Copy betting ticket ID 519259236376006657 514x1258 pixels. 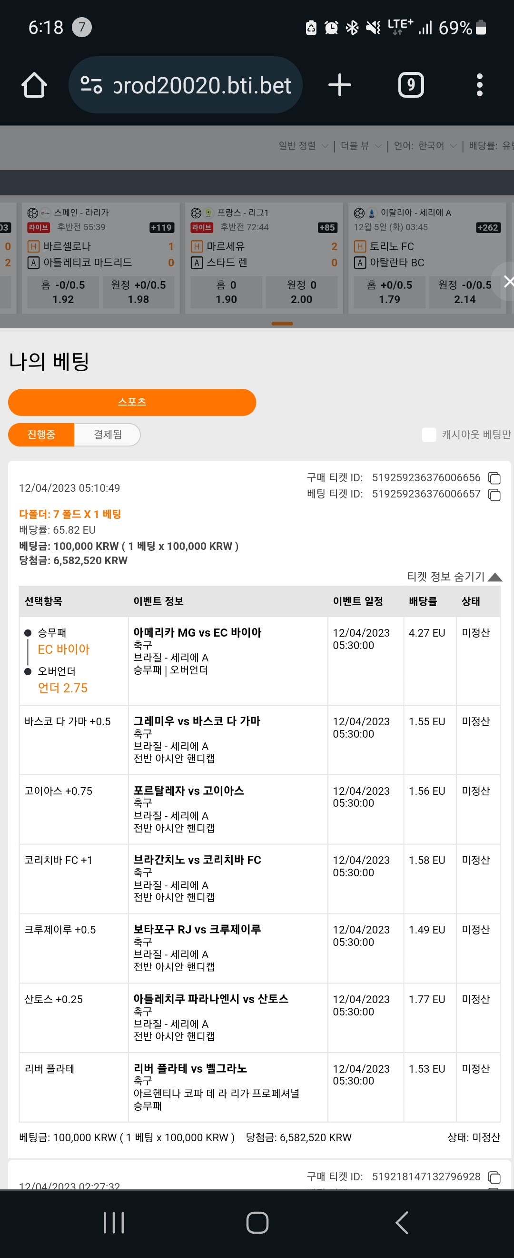494,495
